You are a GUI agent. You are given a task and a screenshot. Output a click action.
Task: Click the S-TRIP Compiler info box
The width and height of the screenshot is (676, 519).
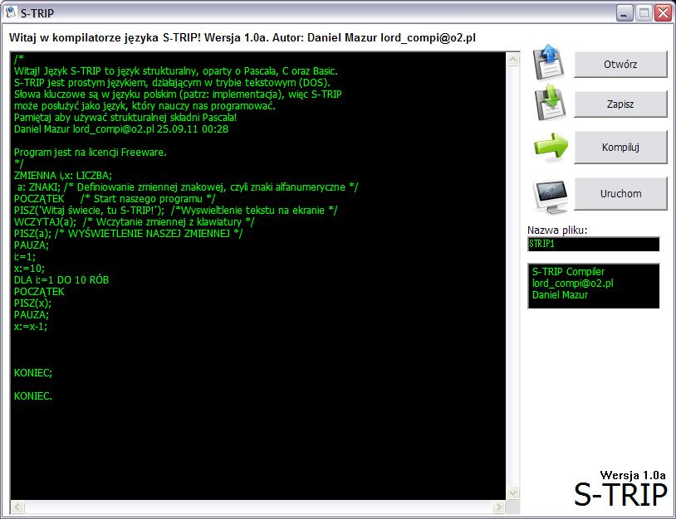tap(593, 285)
